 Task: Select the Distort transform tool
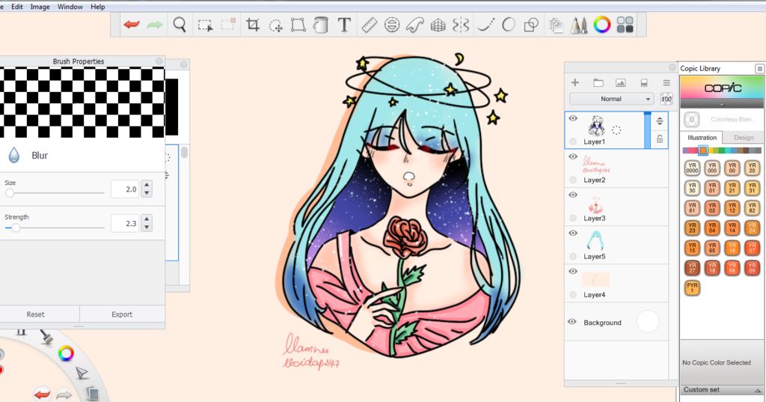pyautogui.click(x=298, y=25)
